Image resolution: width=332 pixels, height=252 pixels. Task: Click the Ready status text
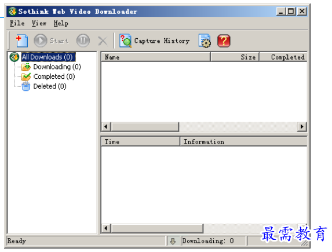click(x=17, y=241)
